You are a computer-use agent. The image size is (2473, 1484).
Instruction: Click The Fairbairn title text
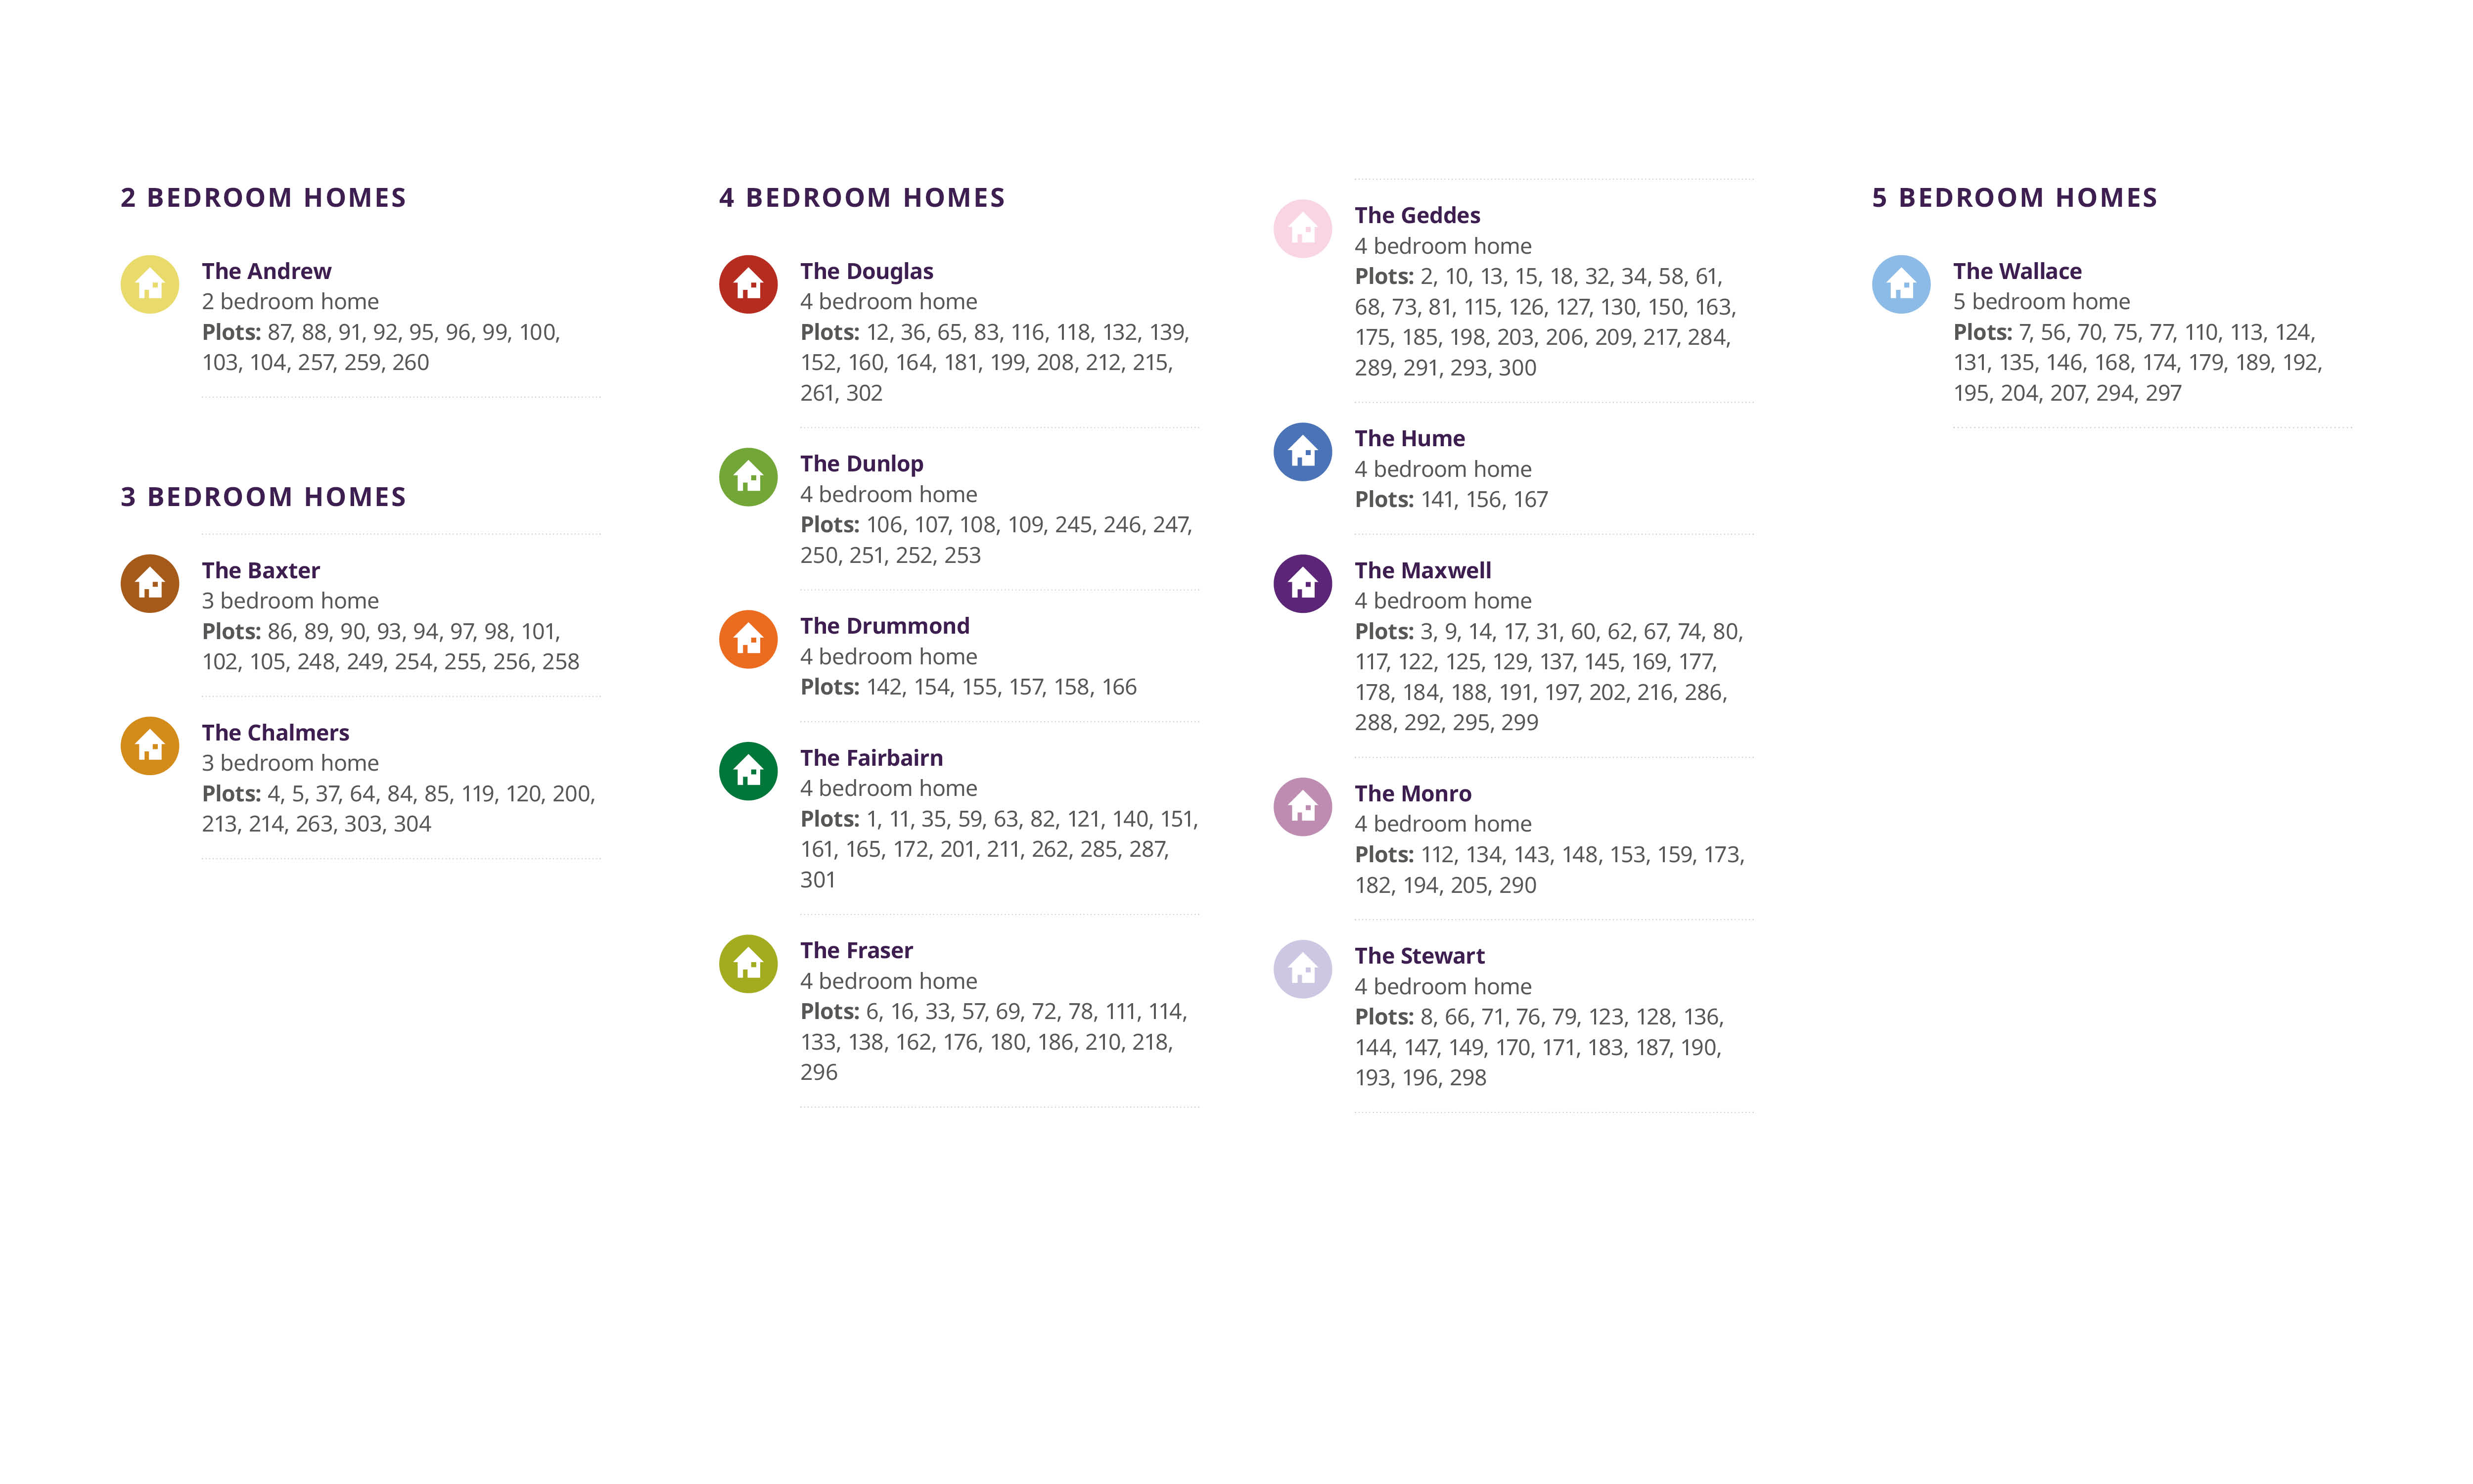coord(870,758)
